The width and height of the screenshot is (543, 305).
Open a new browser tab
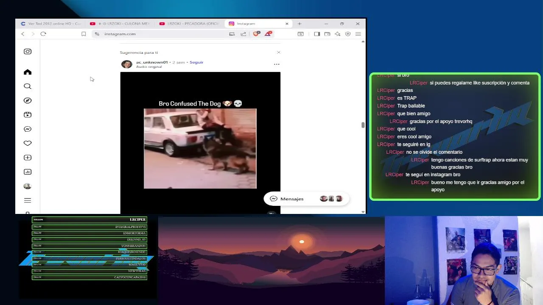299,24
